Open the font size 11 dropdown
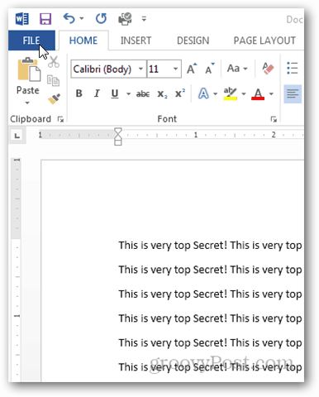 [x=175, y=69]
